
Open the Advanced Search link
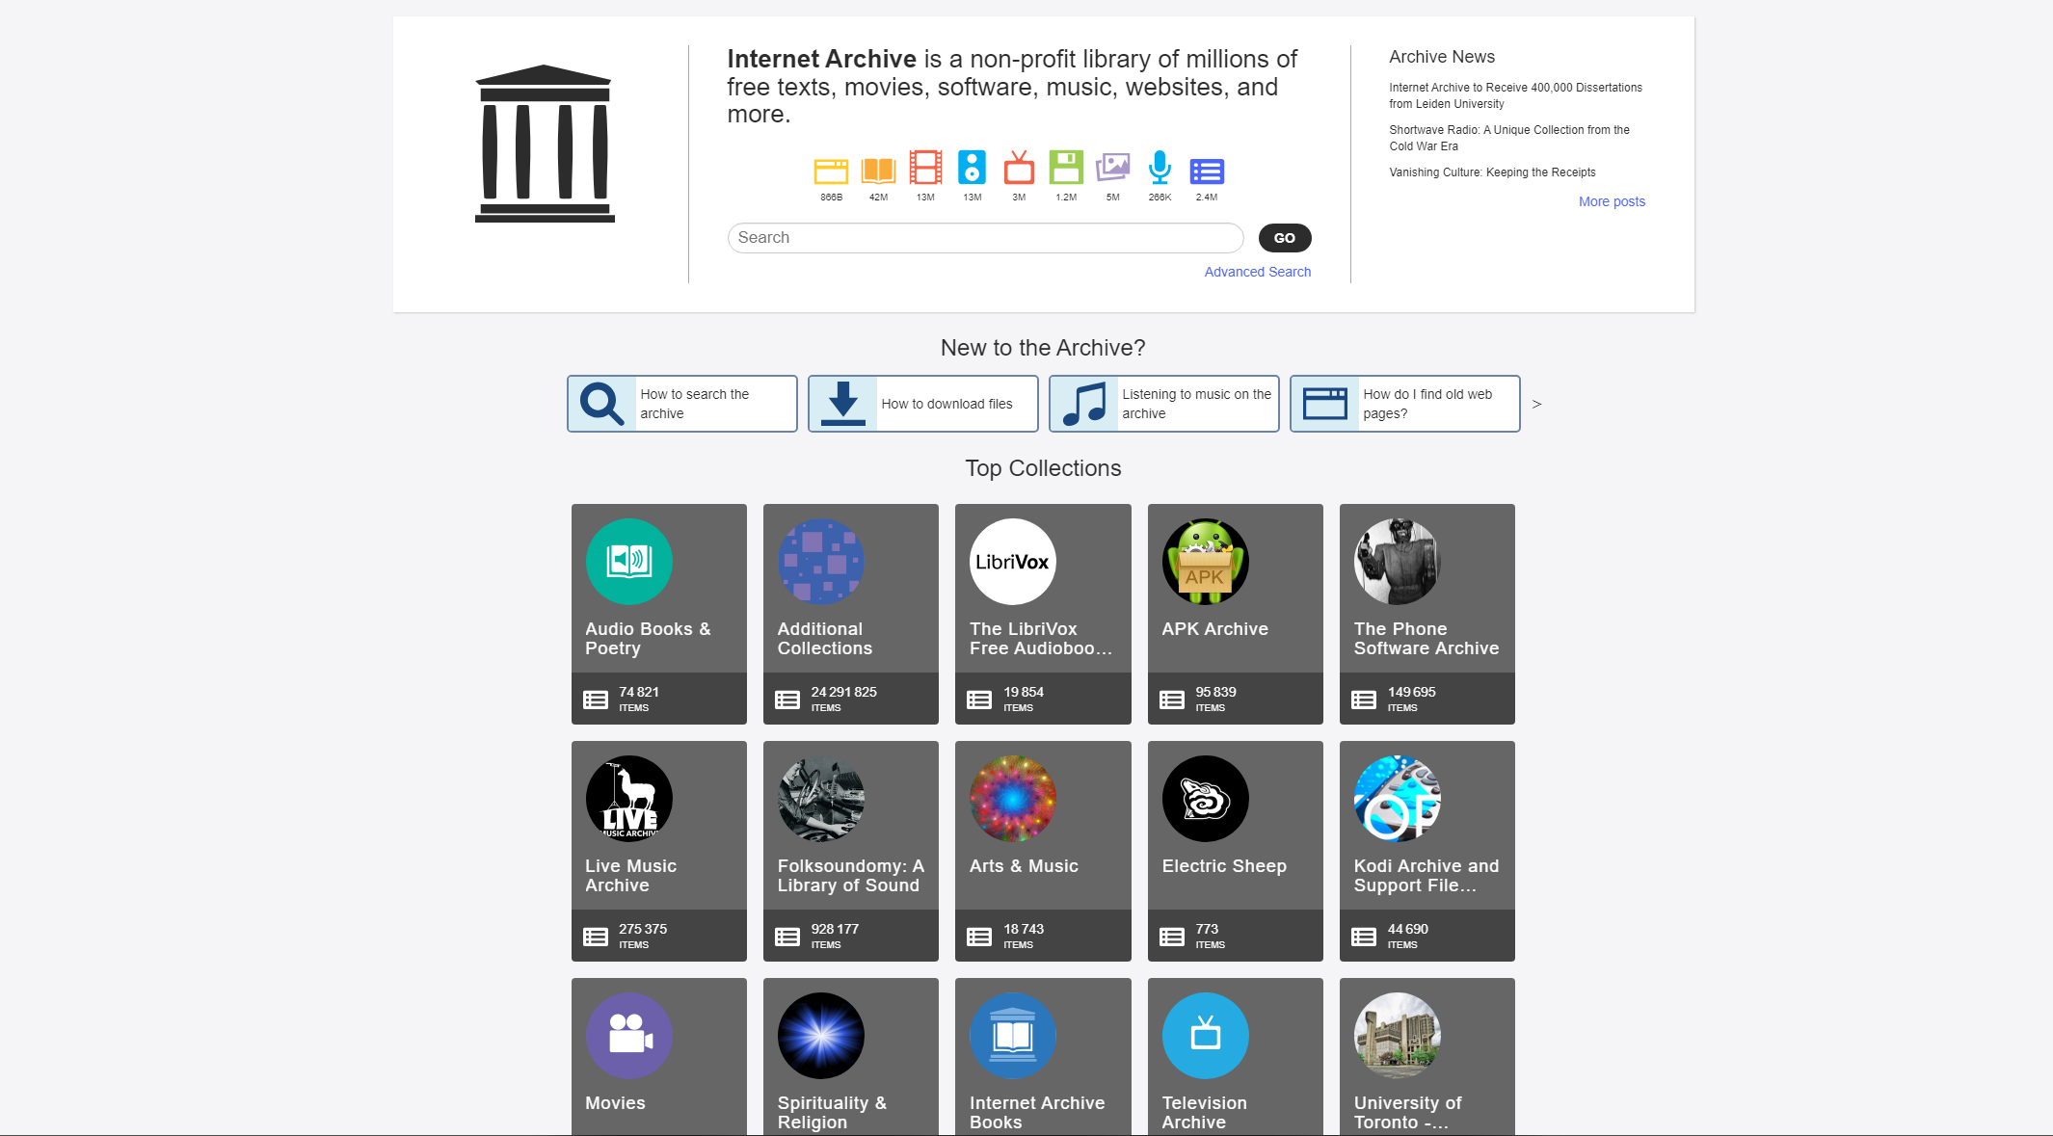[x=1257, y=271]
